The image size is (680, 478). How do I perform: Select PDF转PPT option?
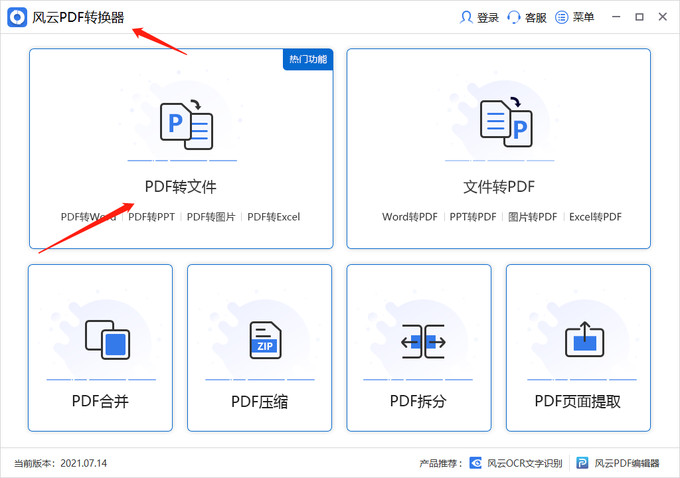point(151,217)
